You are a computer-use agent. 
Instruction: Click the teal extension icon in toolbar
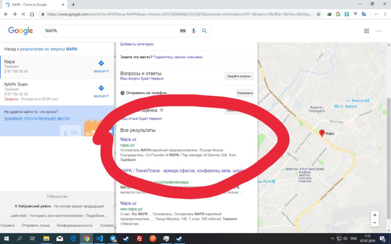[x=347, y=14]
